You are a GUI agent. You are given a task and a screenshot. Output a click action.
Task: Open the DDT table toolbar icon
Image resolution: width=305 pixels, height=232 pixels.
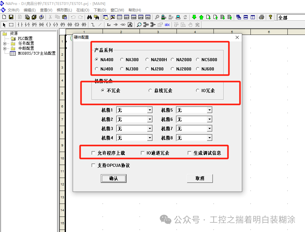tap(127, 17)
